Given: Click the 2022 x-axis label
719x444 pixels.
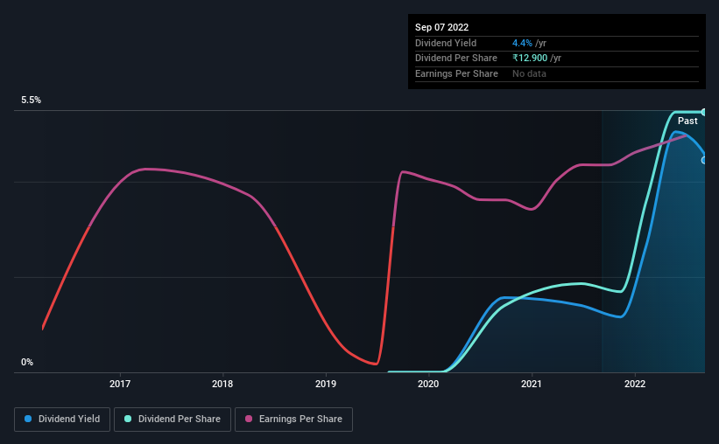Looking at the screenshot, I should pos(635,384).
